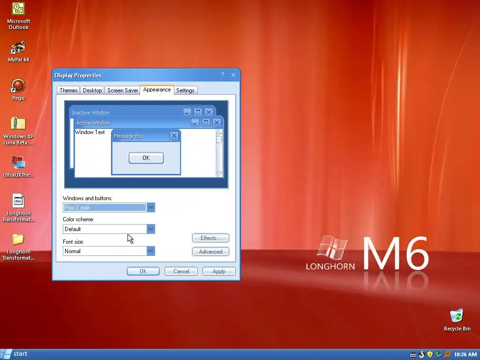
Task: Select the Recycle Bin icon
Action: coord(457,320)
